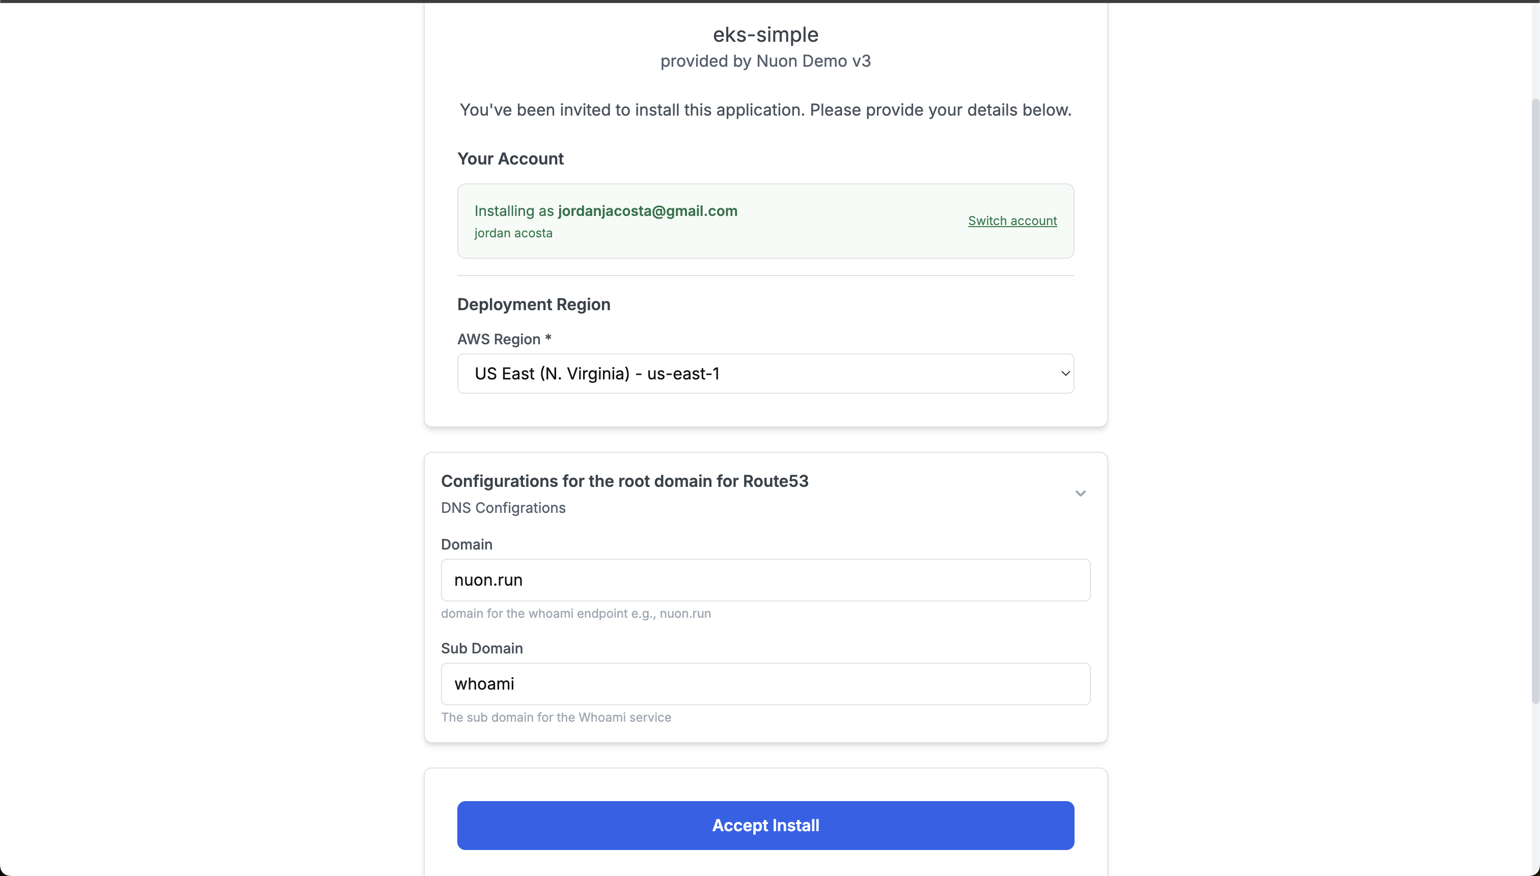Select the Sub Domain field showing whoami

click(764, 683)
